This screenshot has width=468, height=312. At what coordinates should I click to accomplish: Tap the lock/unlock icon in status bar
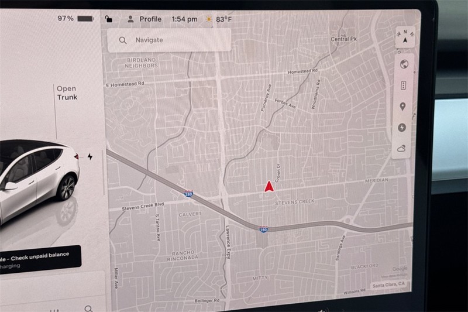(109, 19)
